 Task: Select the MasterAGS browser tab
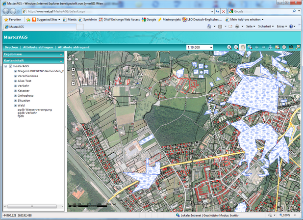coord(40,27)
